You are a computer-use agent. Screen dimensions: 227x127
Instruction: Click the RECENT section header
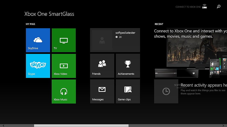(159, 24)
